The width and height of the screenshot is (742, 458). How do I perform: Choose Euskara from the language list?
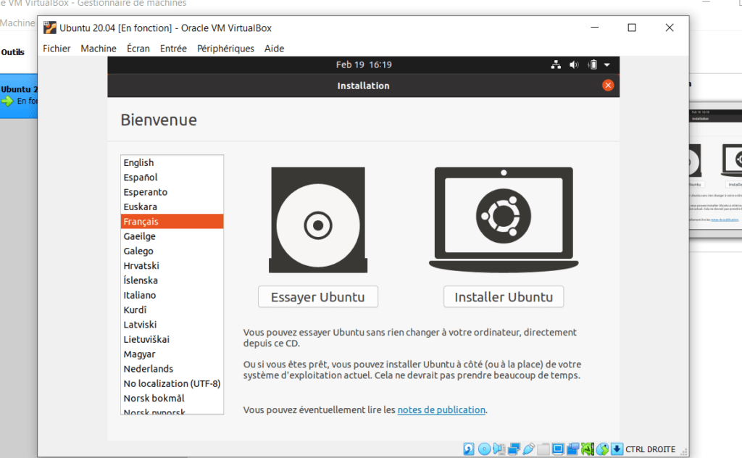(x=172, y=207)
